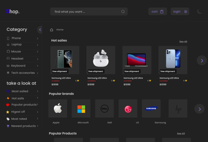This screenshot has width=208, height=142.
Task: Click the Phone category icon
Action: (x=8, y=38)
